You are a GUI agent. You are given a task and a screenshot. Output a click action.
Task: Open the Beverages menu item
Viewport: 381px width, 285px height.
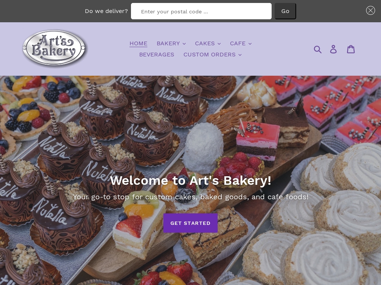pyautogui.click(x=157, y=55)
